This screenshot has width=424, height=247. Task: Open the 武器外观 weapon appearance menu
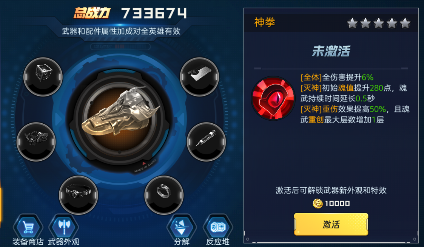[64, 230]
